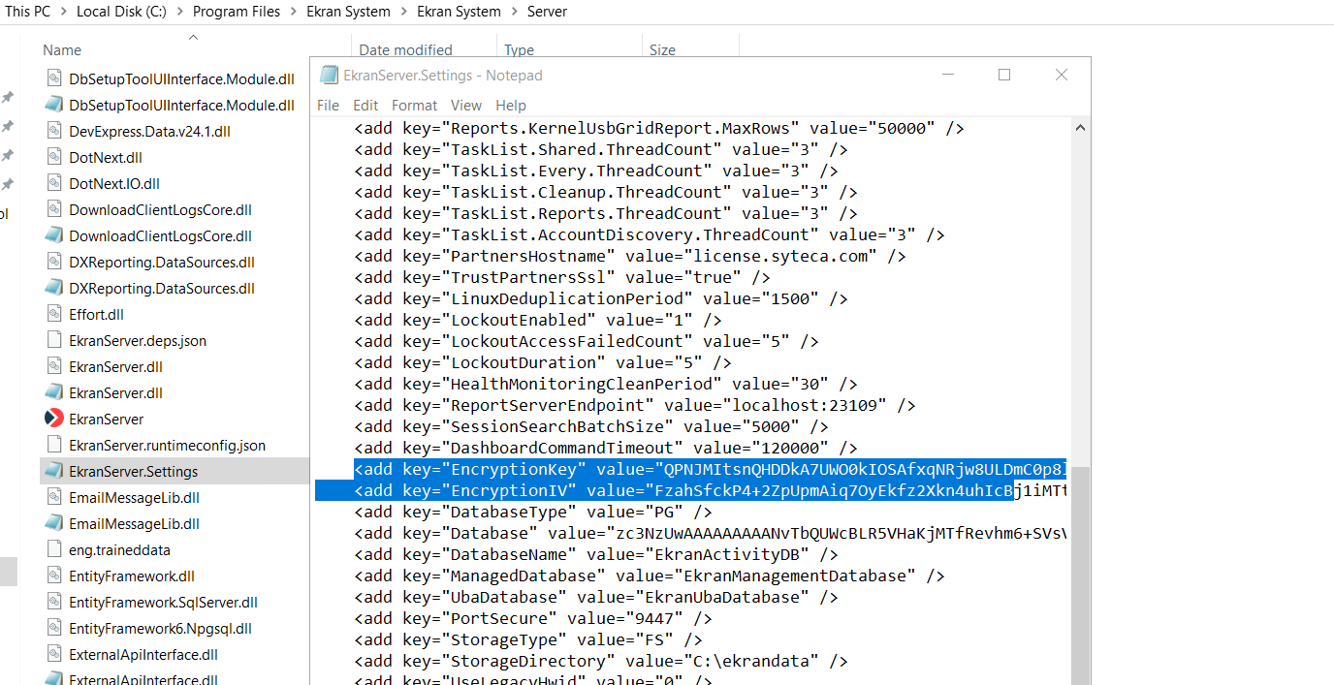
Task: Click the PortSecure value 9447 line
Action: click(533, 618)
